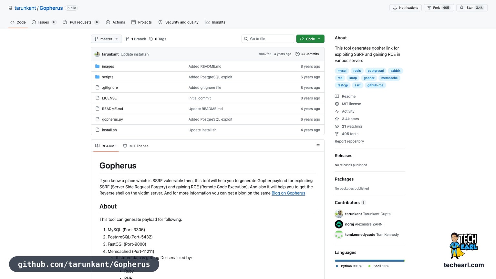Viewport: 496px width, 279px height.
Task: Click the file icon next to .gitignore
Action: click(98, 88)
